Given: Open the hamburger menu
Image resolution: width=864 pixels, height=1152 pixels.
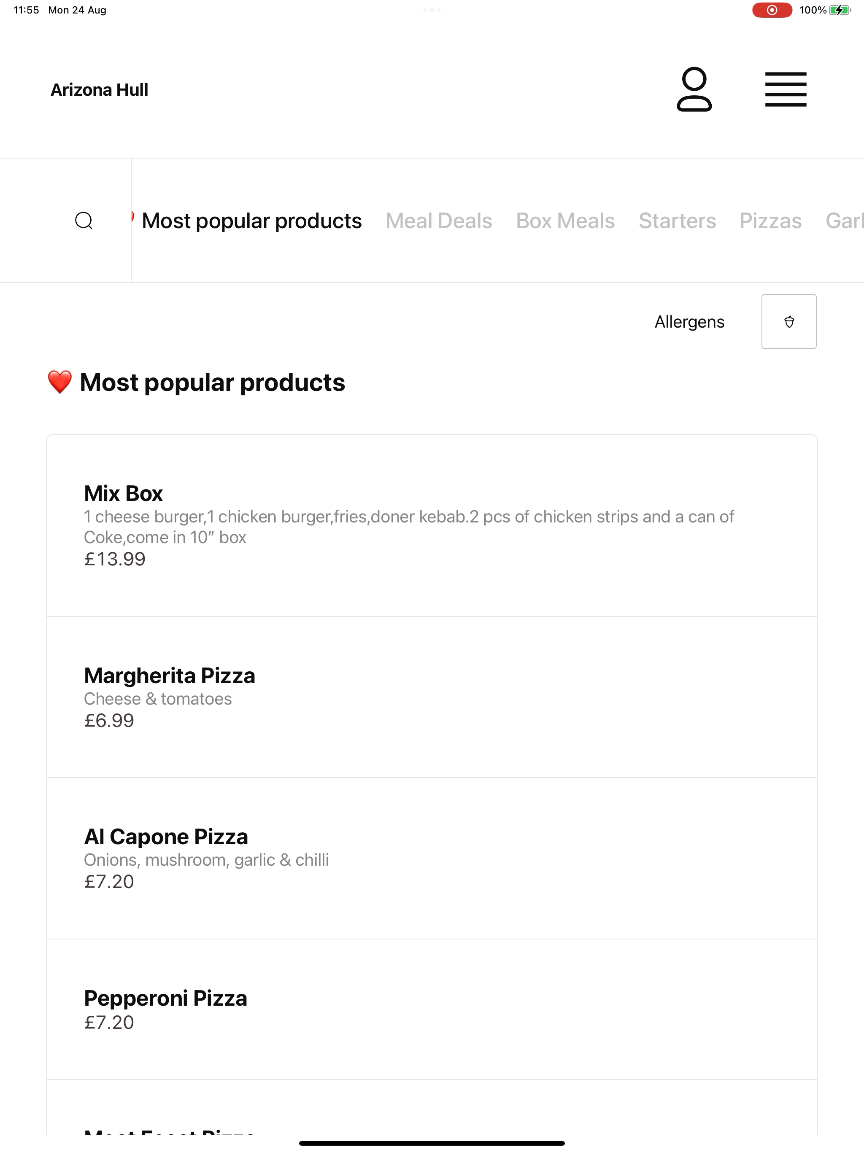Looking at the screenshot, I should (785, 89).
